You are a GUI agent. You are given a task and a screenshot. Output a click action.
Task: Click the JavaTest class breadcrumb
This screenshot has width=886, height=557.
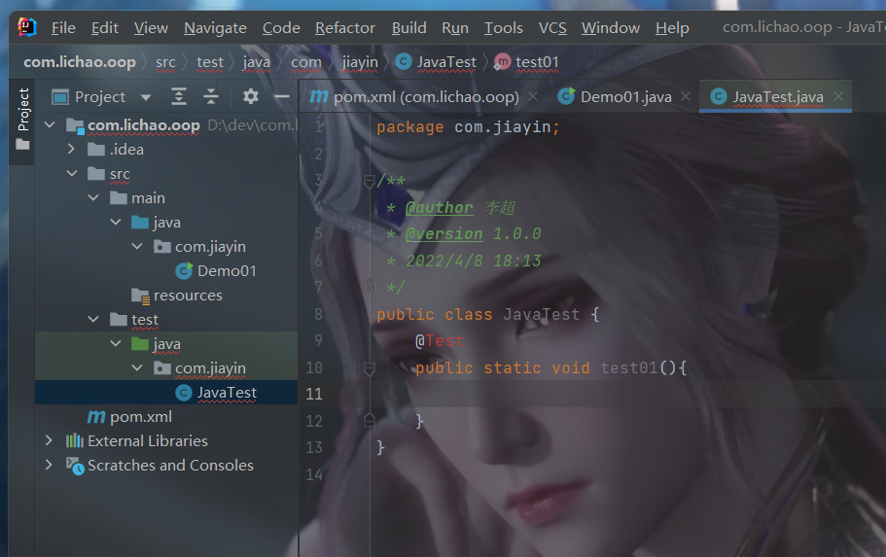pyautogui.click(x=436, y=62)
